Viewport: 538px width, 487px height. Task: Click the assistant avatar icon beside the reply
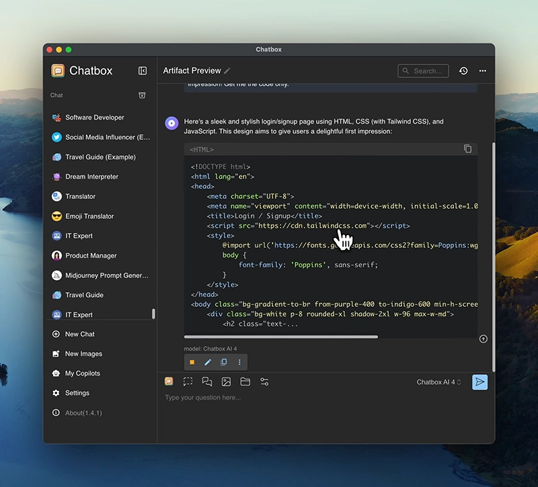click(x=171, y=123)
